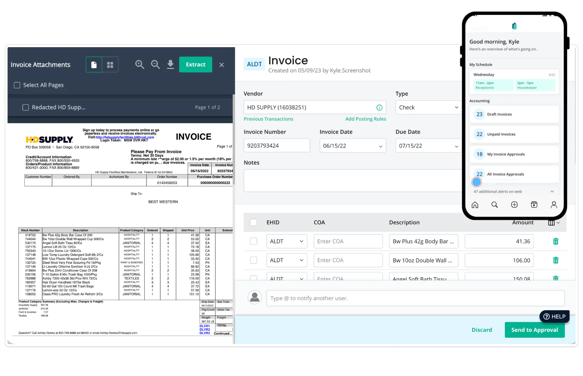Click description field Bw Plus 42g Body Bar
The width and height of the screenshot is (583, 376).
[x=424, y=241]
